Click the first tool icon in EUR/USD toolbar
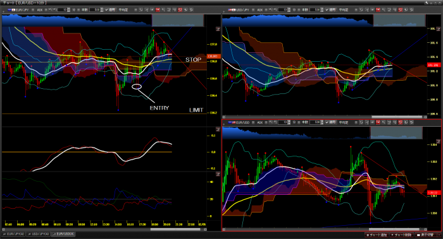Image resolution: width=443 pixels, height=239 pixels. click(361, 122)
